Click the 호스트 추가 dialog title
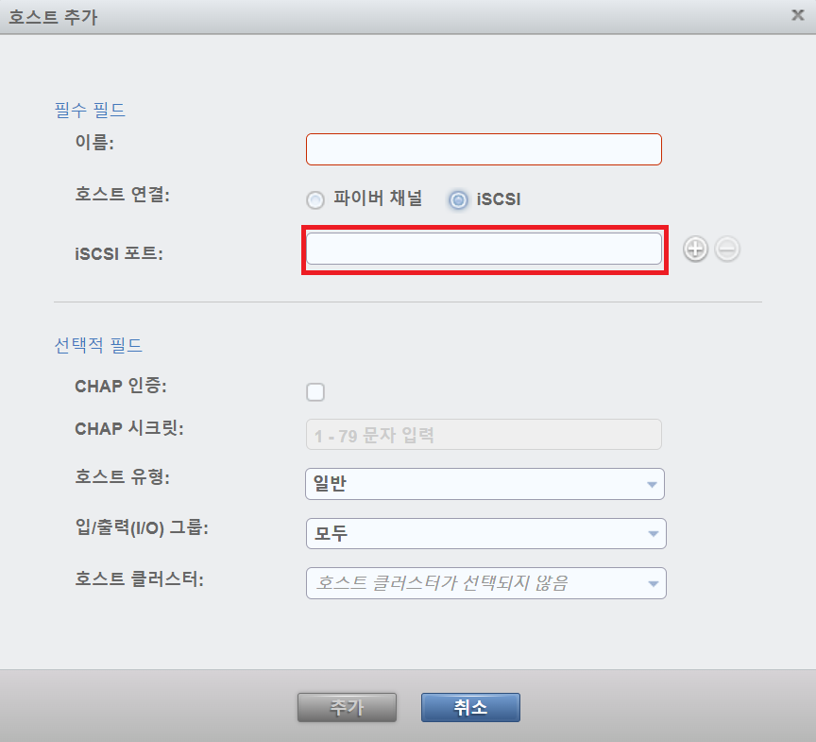Screen dimensions: 816x742 (x=53, y=17)
